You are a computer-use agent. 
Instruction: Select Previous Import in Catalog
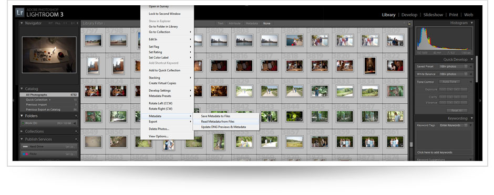point(49,104)
